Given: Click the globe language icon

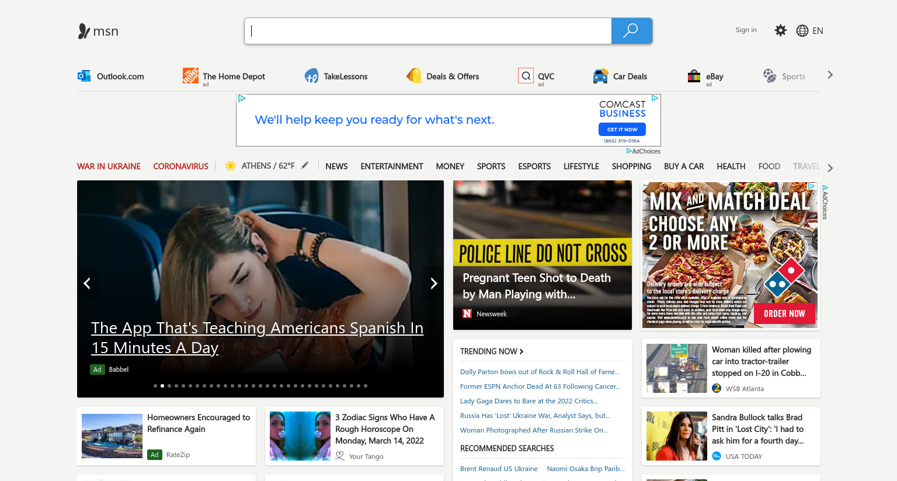Looking at the screenshot, I should click(802, 30).
